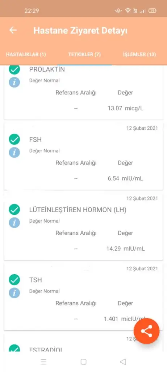Screen dimensions: 167x372
Task: Tap green checkmark beside LÜTEİNLEŞTİREN HORMON
Action: pos(14,210)
